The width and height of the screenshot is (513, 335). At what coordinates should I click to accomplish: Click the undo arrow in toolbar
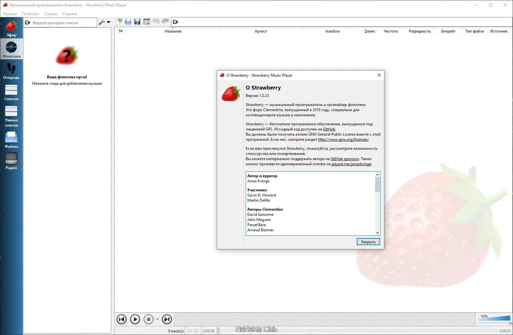point(156,21)
